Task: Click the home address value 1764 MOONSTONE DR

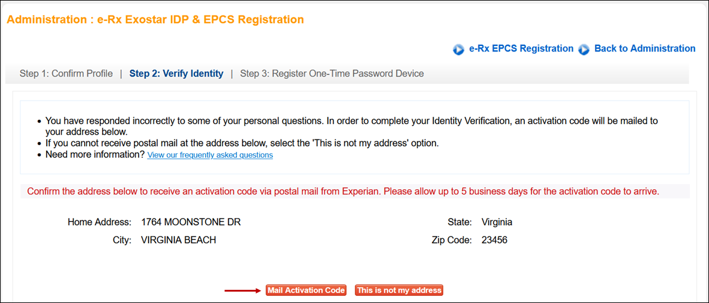Action: [191, 222]
